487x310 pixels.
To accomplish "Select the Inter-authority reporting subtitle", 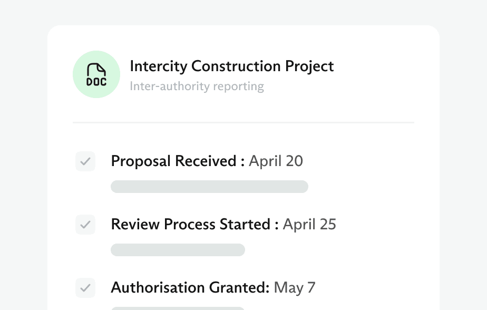I will pyautogui.click(x=197, y=86).
